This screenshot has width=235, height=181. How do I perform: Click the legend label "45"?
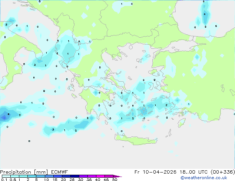pyautogui.click(x=106, y=180)
